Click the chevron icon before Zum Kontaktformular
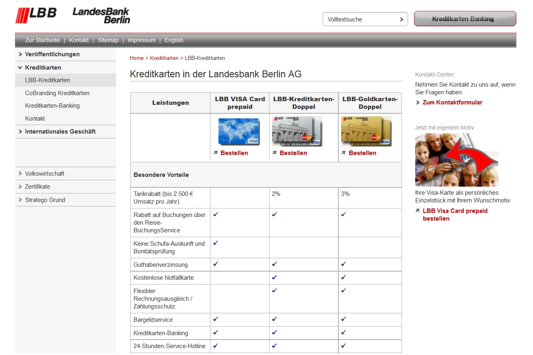The width and height of the screenshot is (533, 355). (418, 102)
